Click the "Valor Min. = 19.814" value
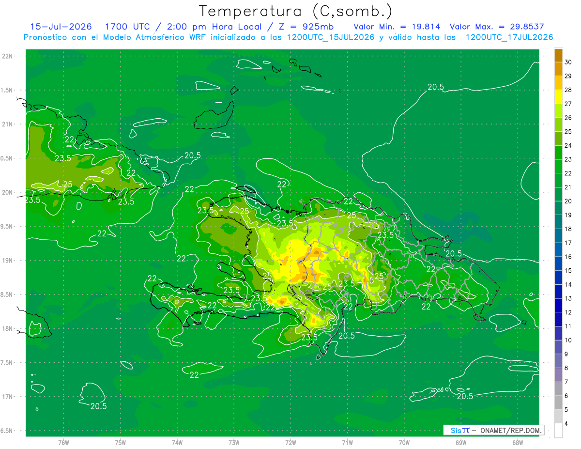Screen dimensions: 581x449 [397, 27]
